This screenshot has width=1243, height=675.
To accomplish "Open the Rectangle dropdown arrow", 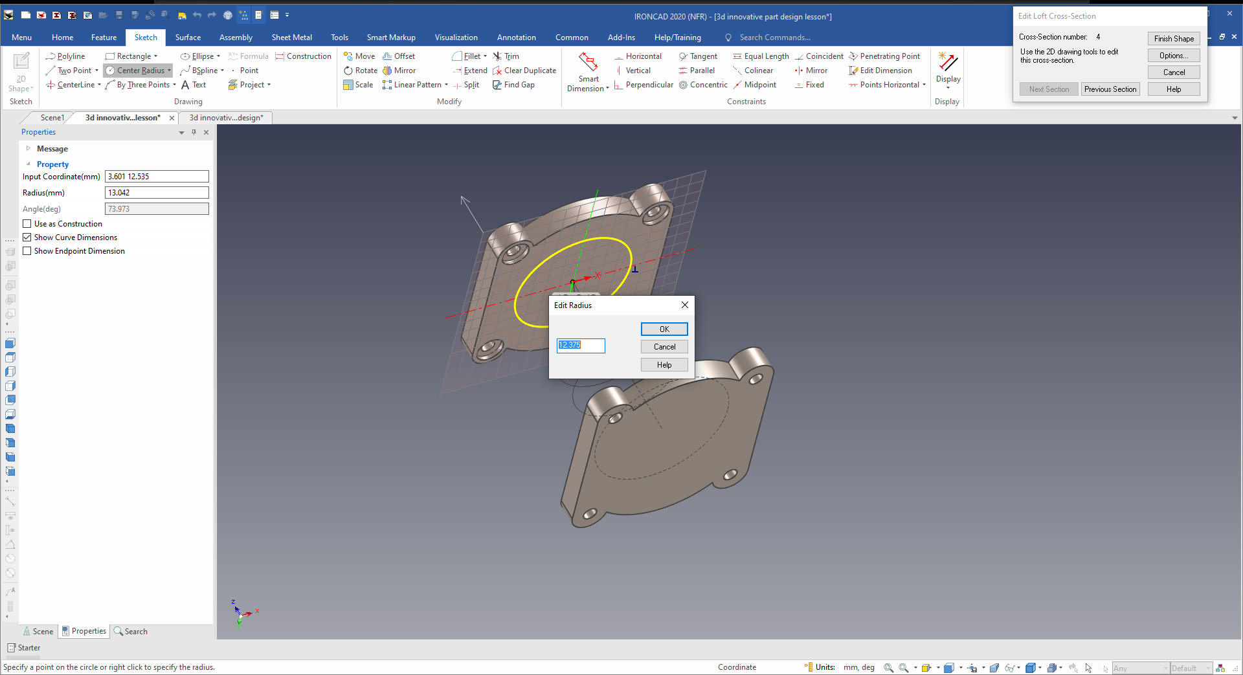I will pyautogui.click(x=156, y=56).
